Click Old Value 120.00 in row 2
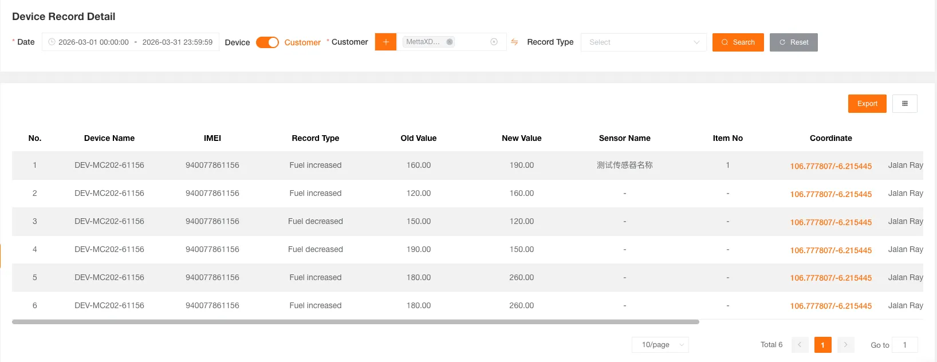The width and height of the screenshot is (937, 362). pos(419,193)
